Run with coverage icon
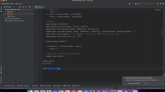Screen dimensions: 165x92 (x=151, y=4)
